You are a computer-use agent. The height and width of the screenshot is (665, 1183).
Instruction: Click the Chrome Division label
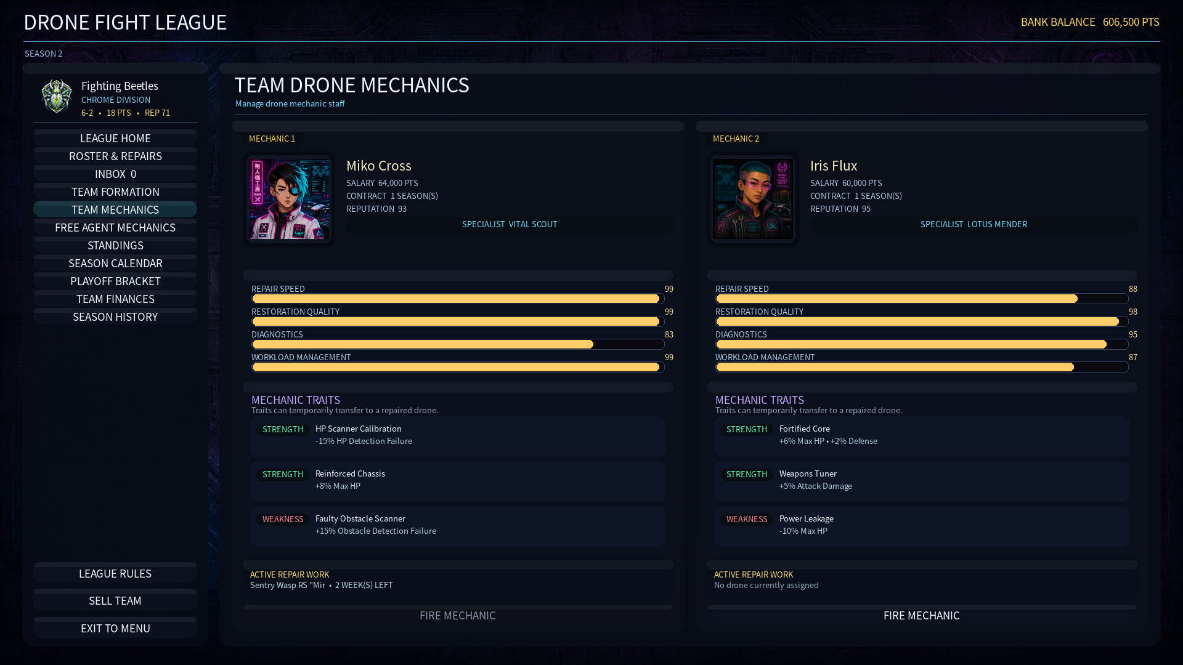(x=116, y=100)
